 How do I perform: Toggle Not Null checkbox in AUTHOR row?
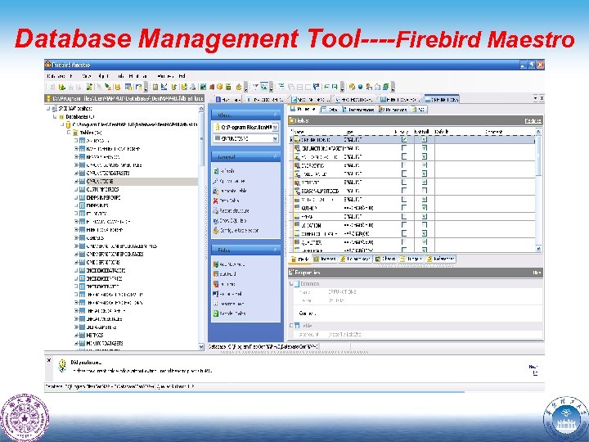[x=424, y=207]
